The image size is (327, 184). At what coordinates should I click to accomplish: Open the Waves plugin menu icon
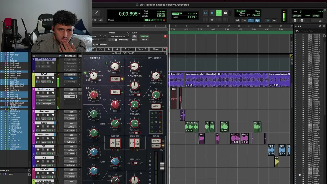(x=165, y=49)
